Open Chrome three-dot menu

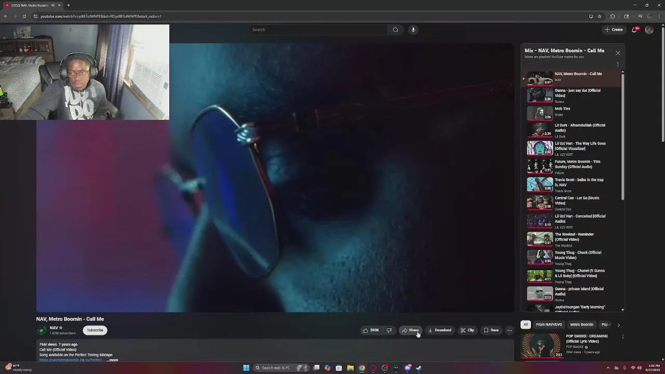(659, 16)
